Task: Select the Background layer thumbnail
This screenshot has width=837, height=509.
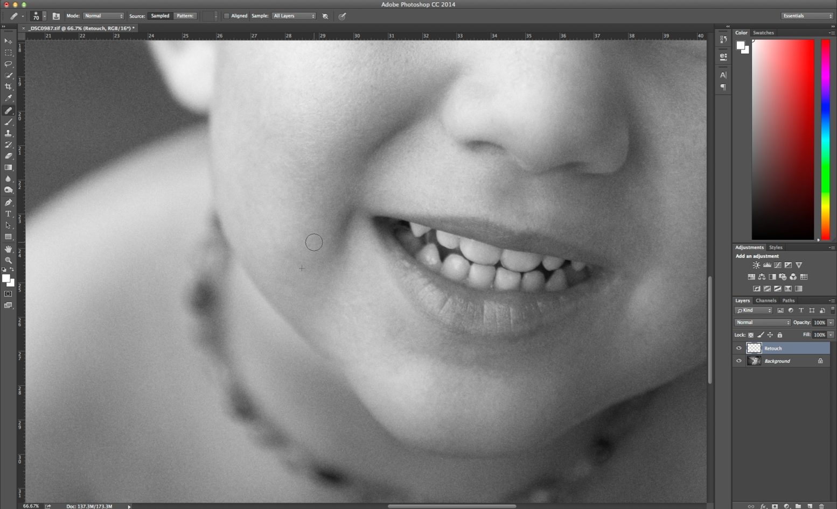Action: coord(754,360)
